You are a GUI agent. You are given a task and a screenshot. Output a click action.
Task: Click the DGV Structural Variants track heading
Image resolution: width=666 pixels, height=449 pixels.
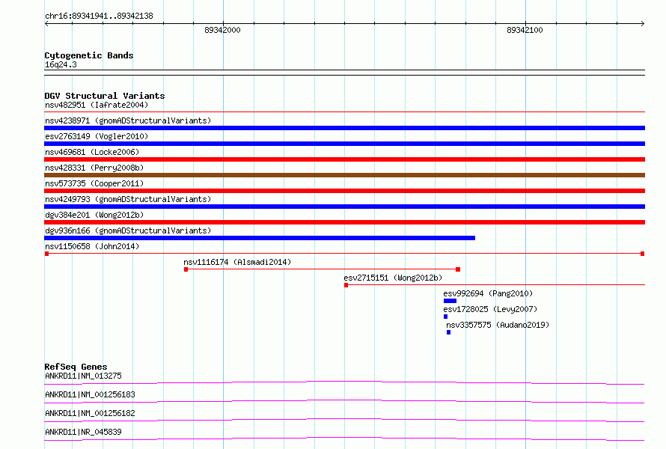pos(105,96)
